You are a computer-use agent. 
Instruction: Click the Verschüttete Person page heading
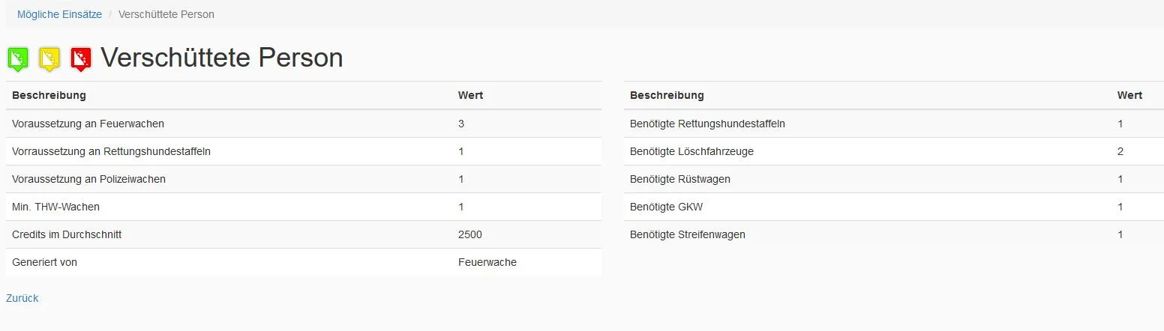[x=221, y=58]
